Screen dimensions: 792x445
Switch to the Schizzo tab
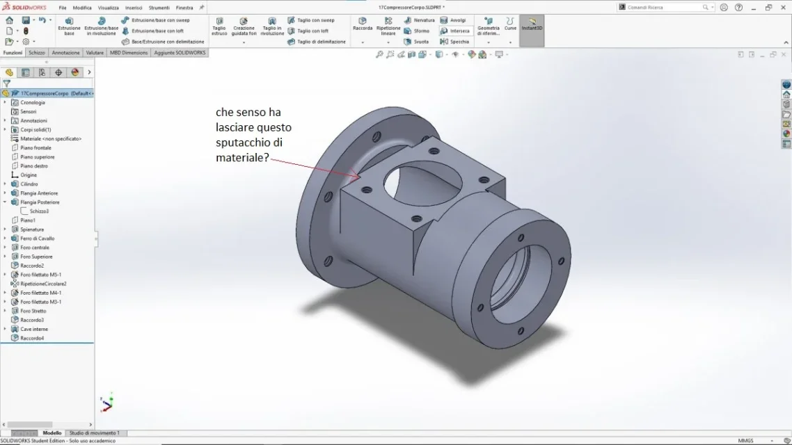click(37, 53)
